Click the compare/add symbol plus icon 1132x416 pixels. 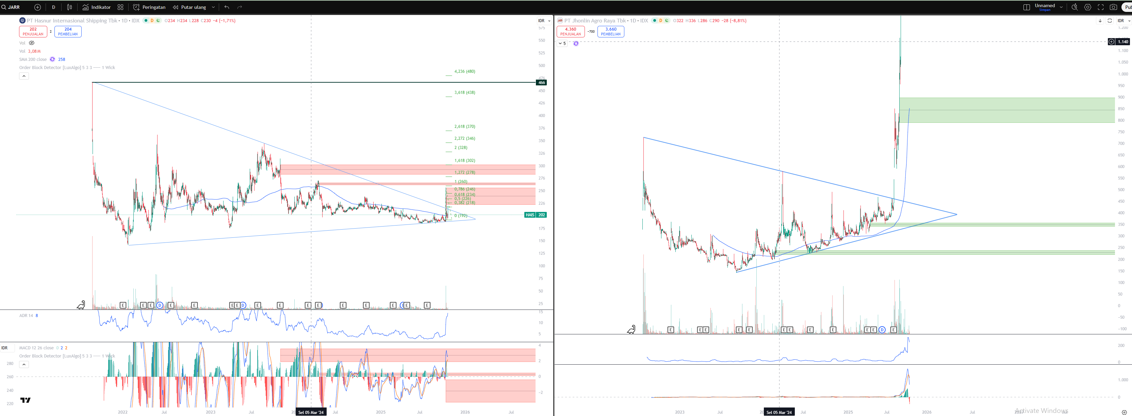coord(37,7)
